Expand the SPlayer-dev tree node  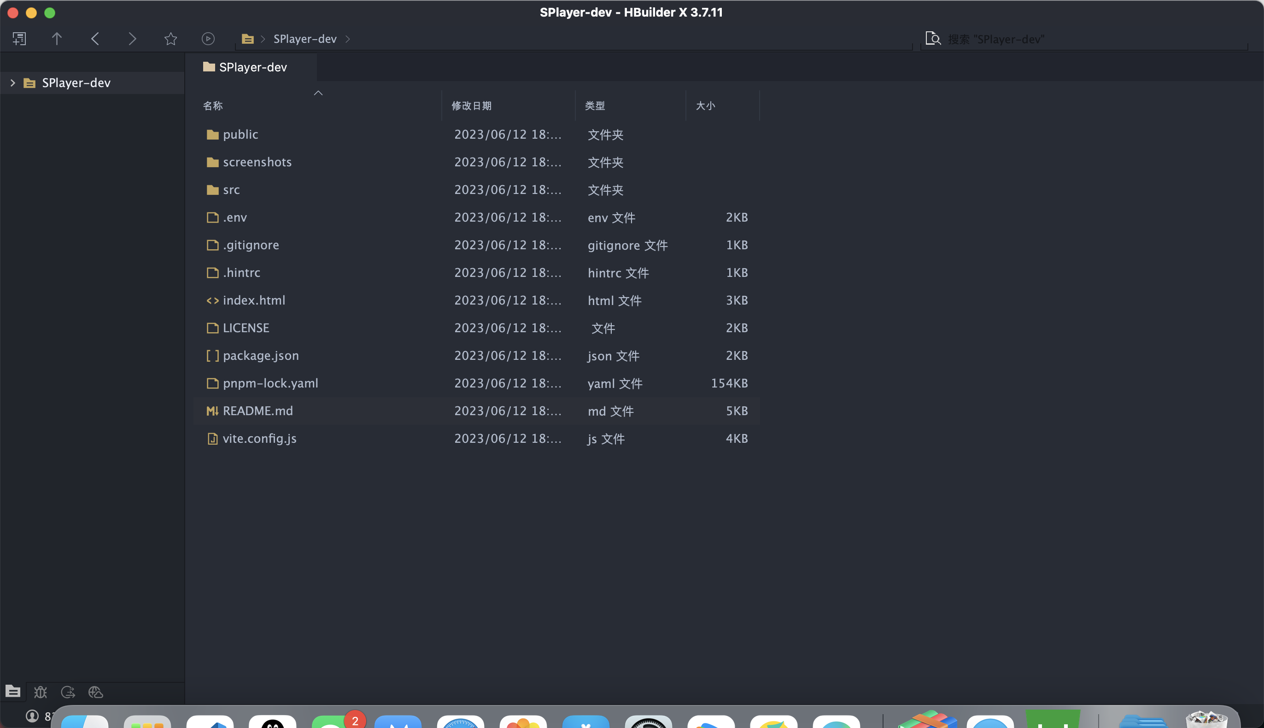[x=13, y=83]
